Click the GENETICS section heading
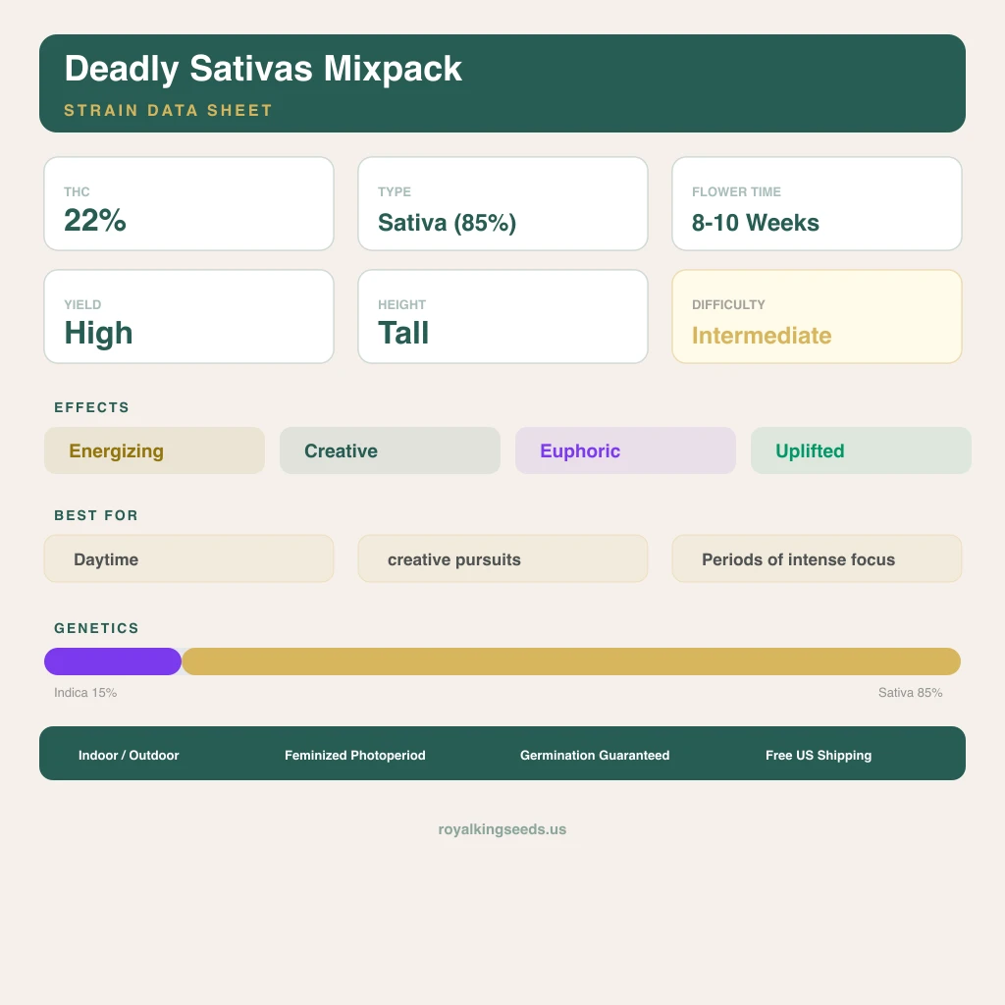 pos(97,628)
